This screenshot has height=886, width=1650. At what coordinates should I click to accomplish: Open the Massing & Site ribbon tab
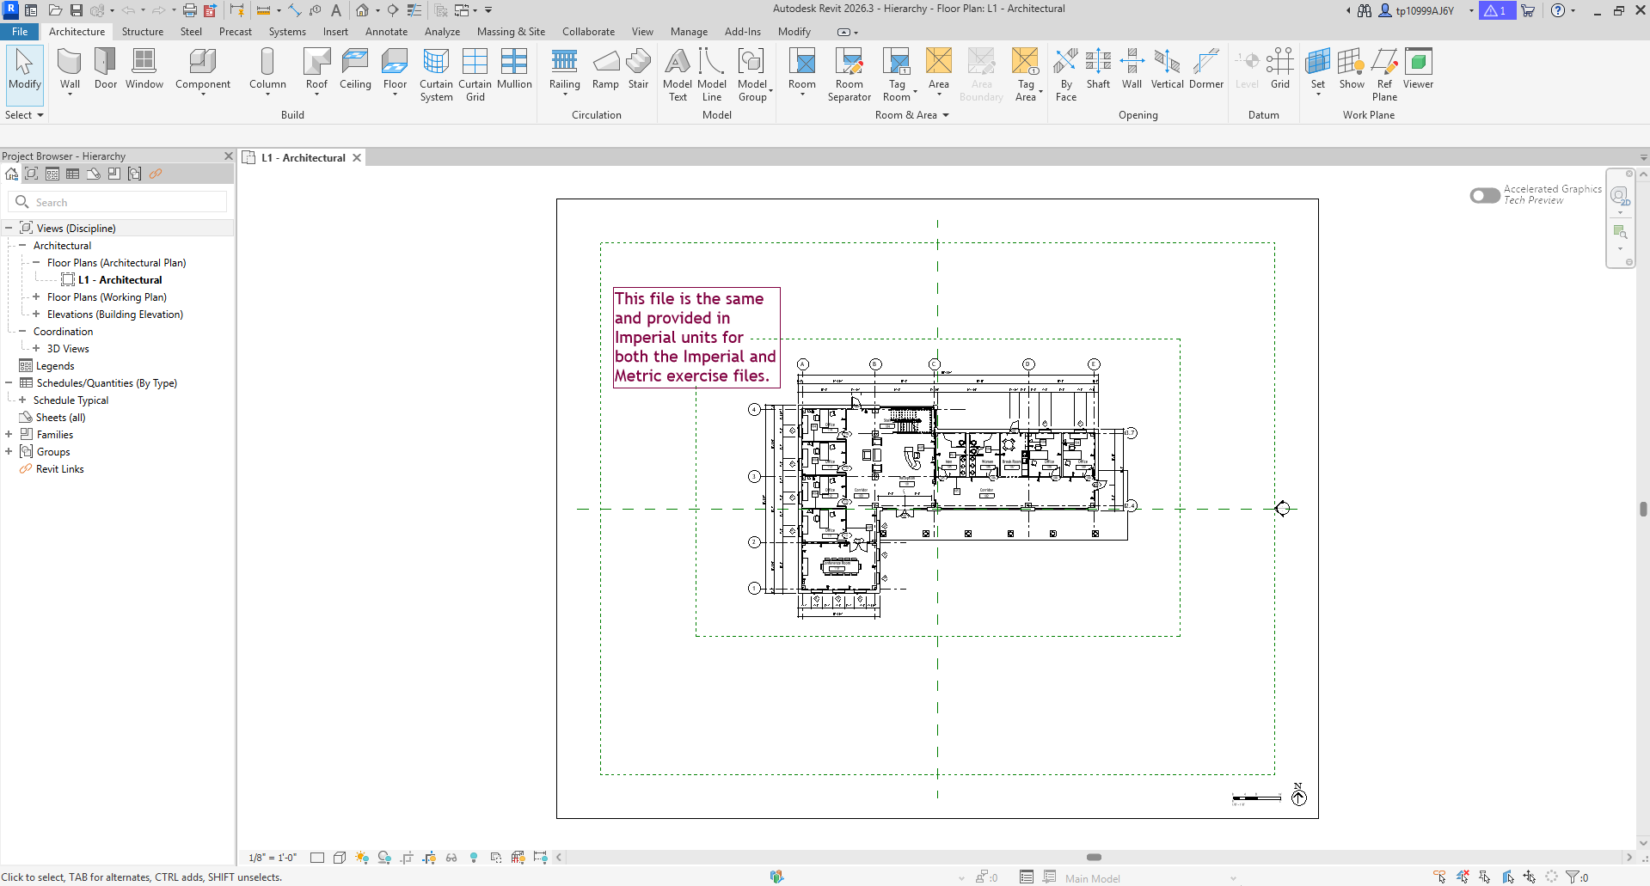pos(511,32)
